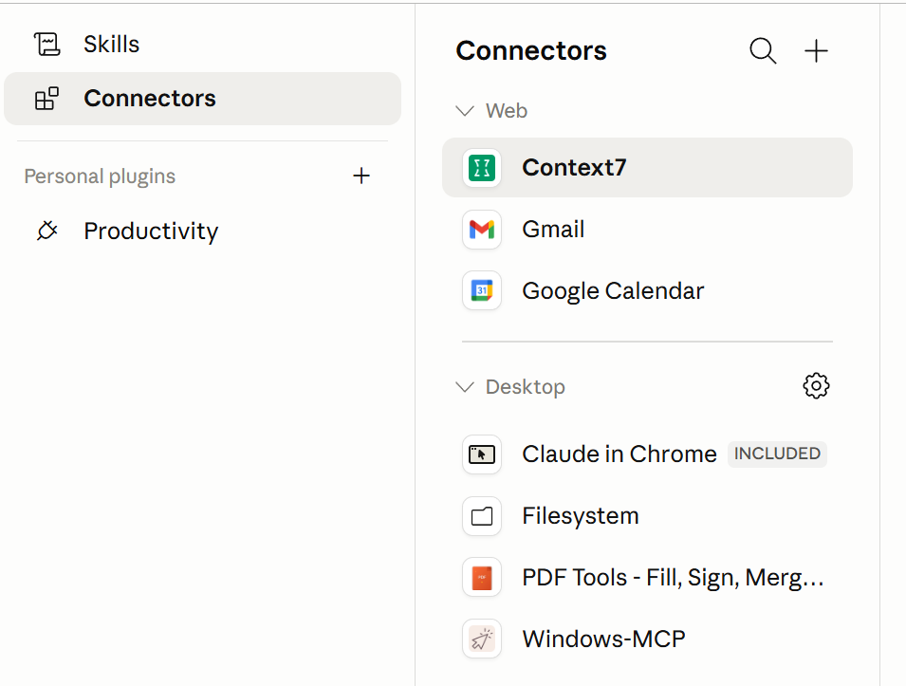
Task: Open Desktop connectors settings gear
Action: tap(816, 385)
